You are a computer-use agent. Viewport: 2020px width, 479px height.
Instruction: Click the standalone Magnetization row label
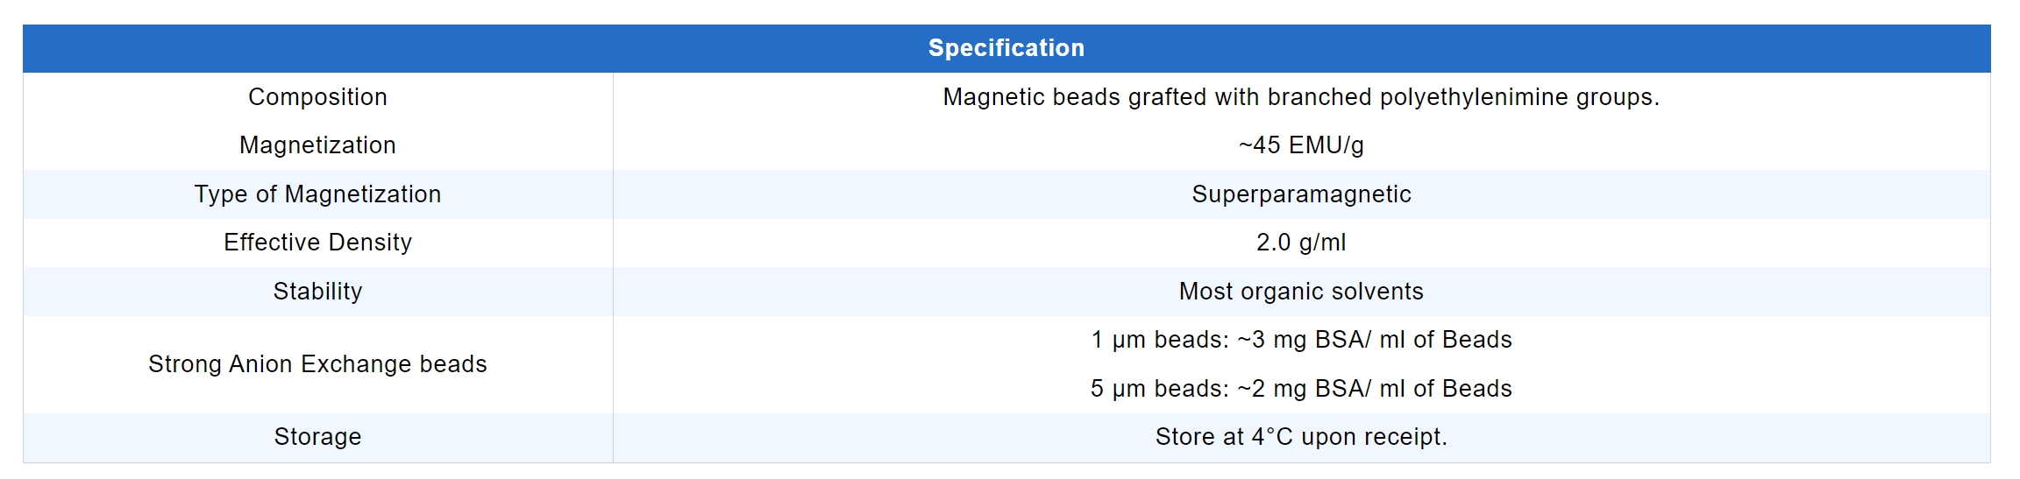coord(317,145)
